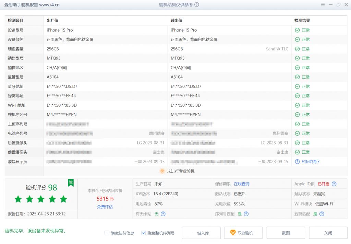Viewport: 351px width, 244px height.
Task: Click help icon beside 五码匹配
Action: pyautogui.click(x=322, y=214)
